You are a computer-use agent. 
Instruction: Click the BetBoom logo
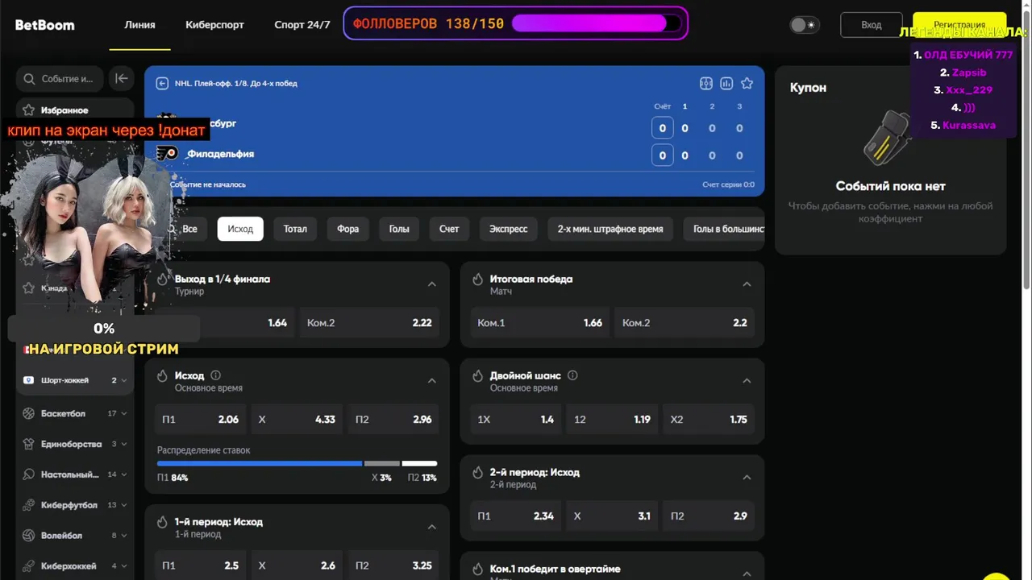click(44, 25)
